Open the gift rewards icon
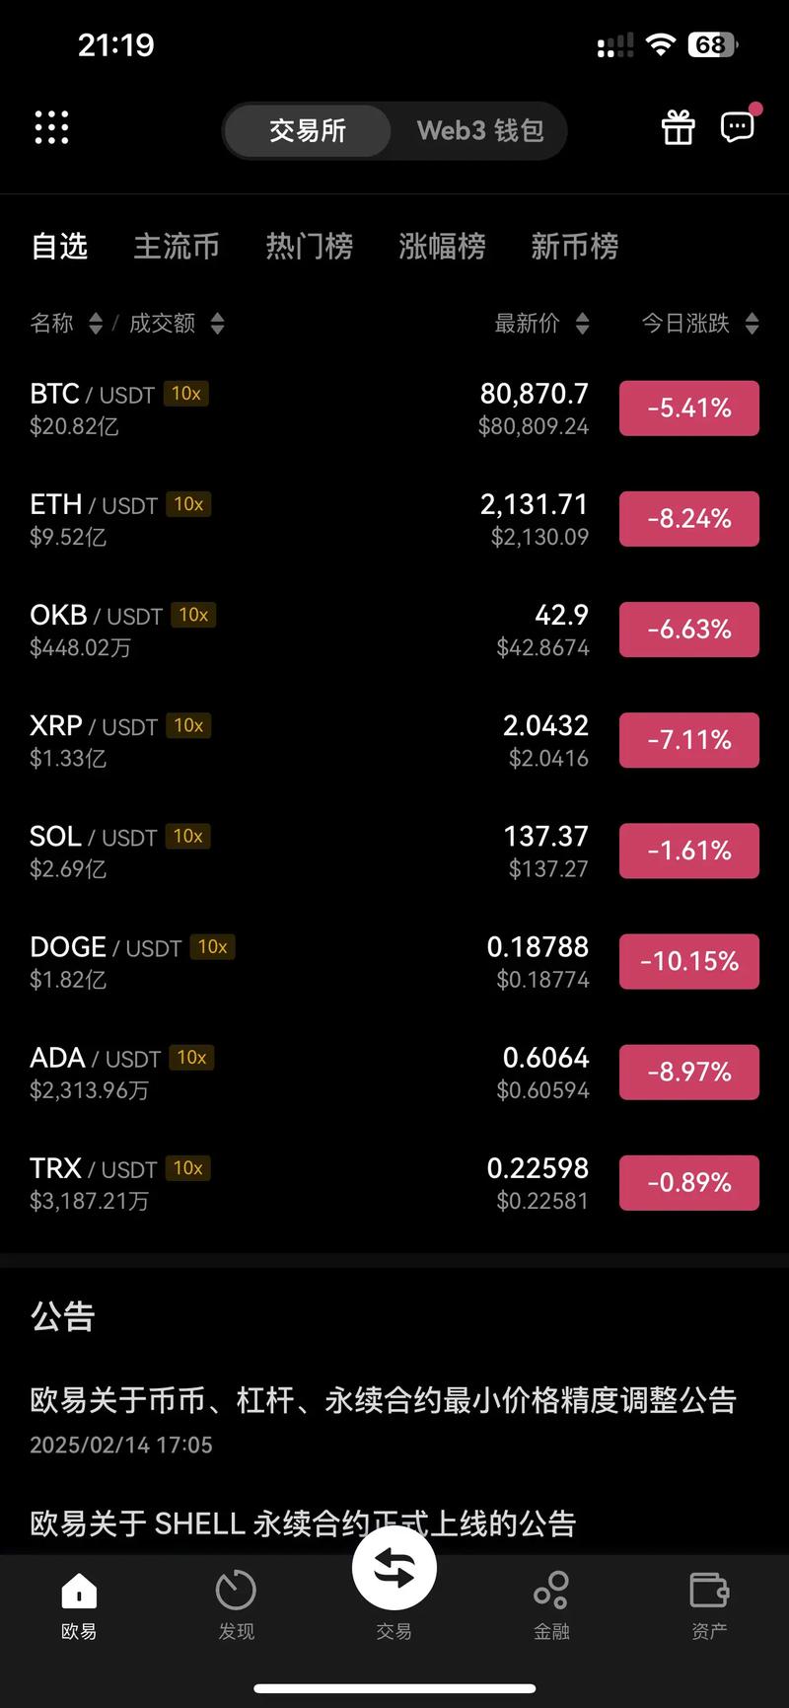 point(678,128)
